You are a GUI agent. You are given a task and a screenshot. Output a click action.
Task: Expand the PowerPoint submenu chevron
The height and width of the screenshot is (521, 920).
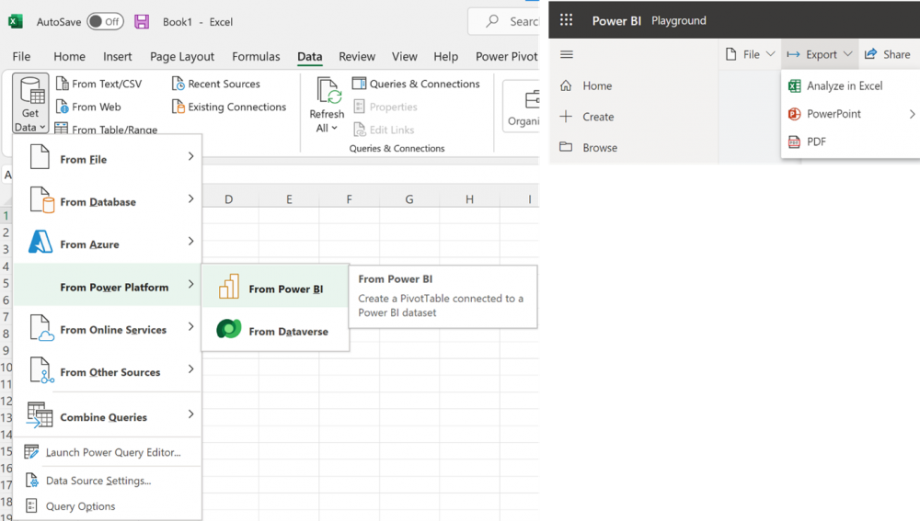[x=912, y=114]
